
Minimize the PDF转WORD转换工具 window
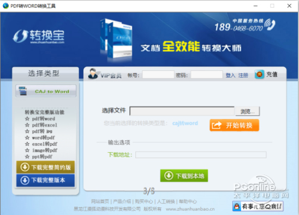[255, 6]
